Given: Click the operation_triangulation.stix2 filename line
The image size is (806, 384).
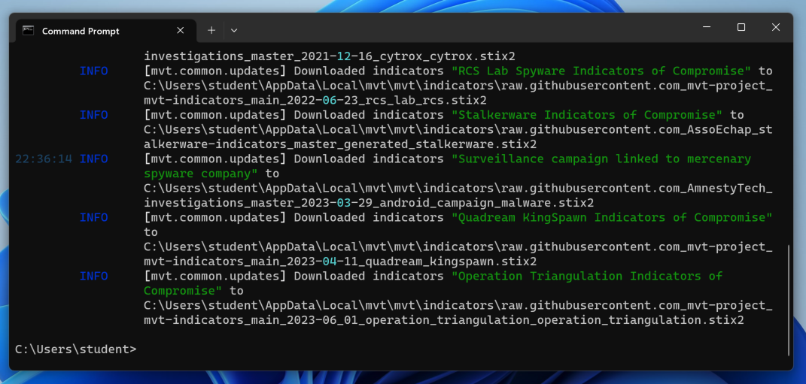Looking at the screenshot, I should (444, 320).
